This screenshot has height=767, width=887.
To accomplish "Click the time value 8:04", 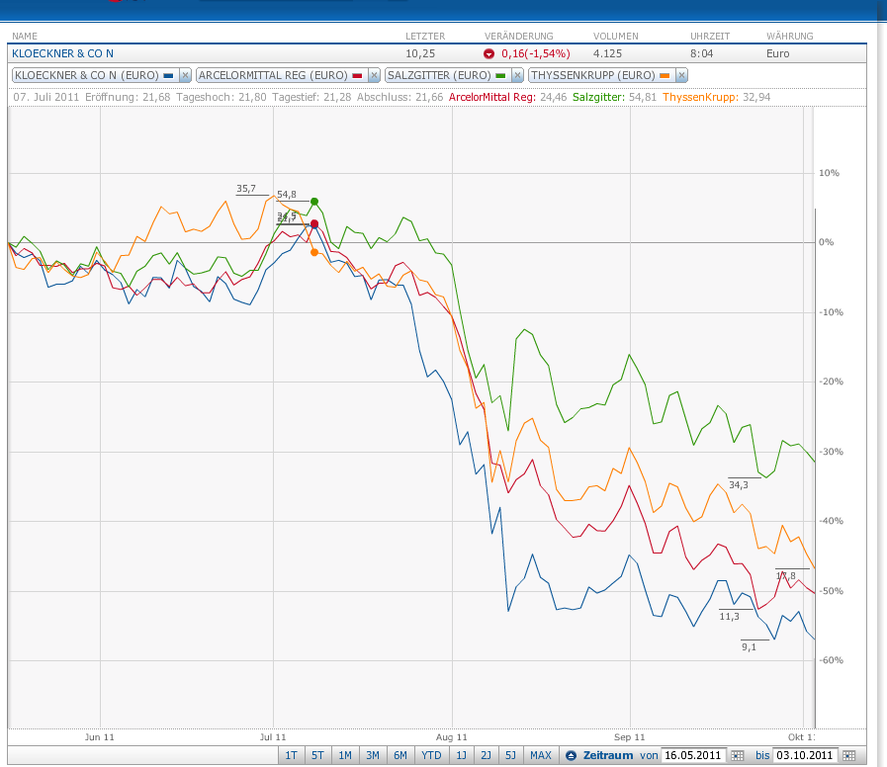I will (701, 53).
